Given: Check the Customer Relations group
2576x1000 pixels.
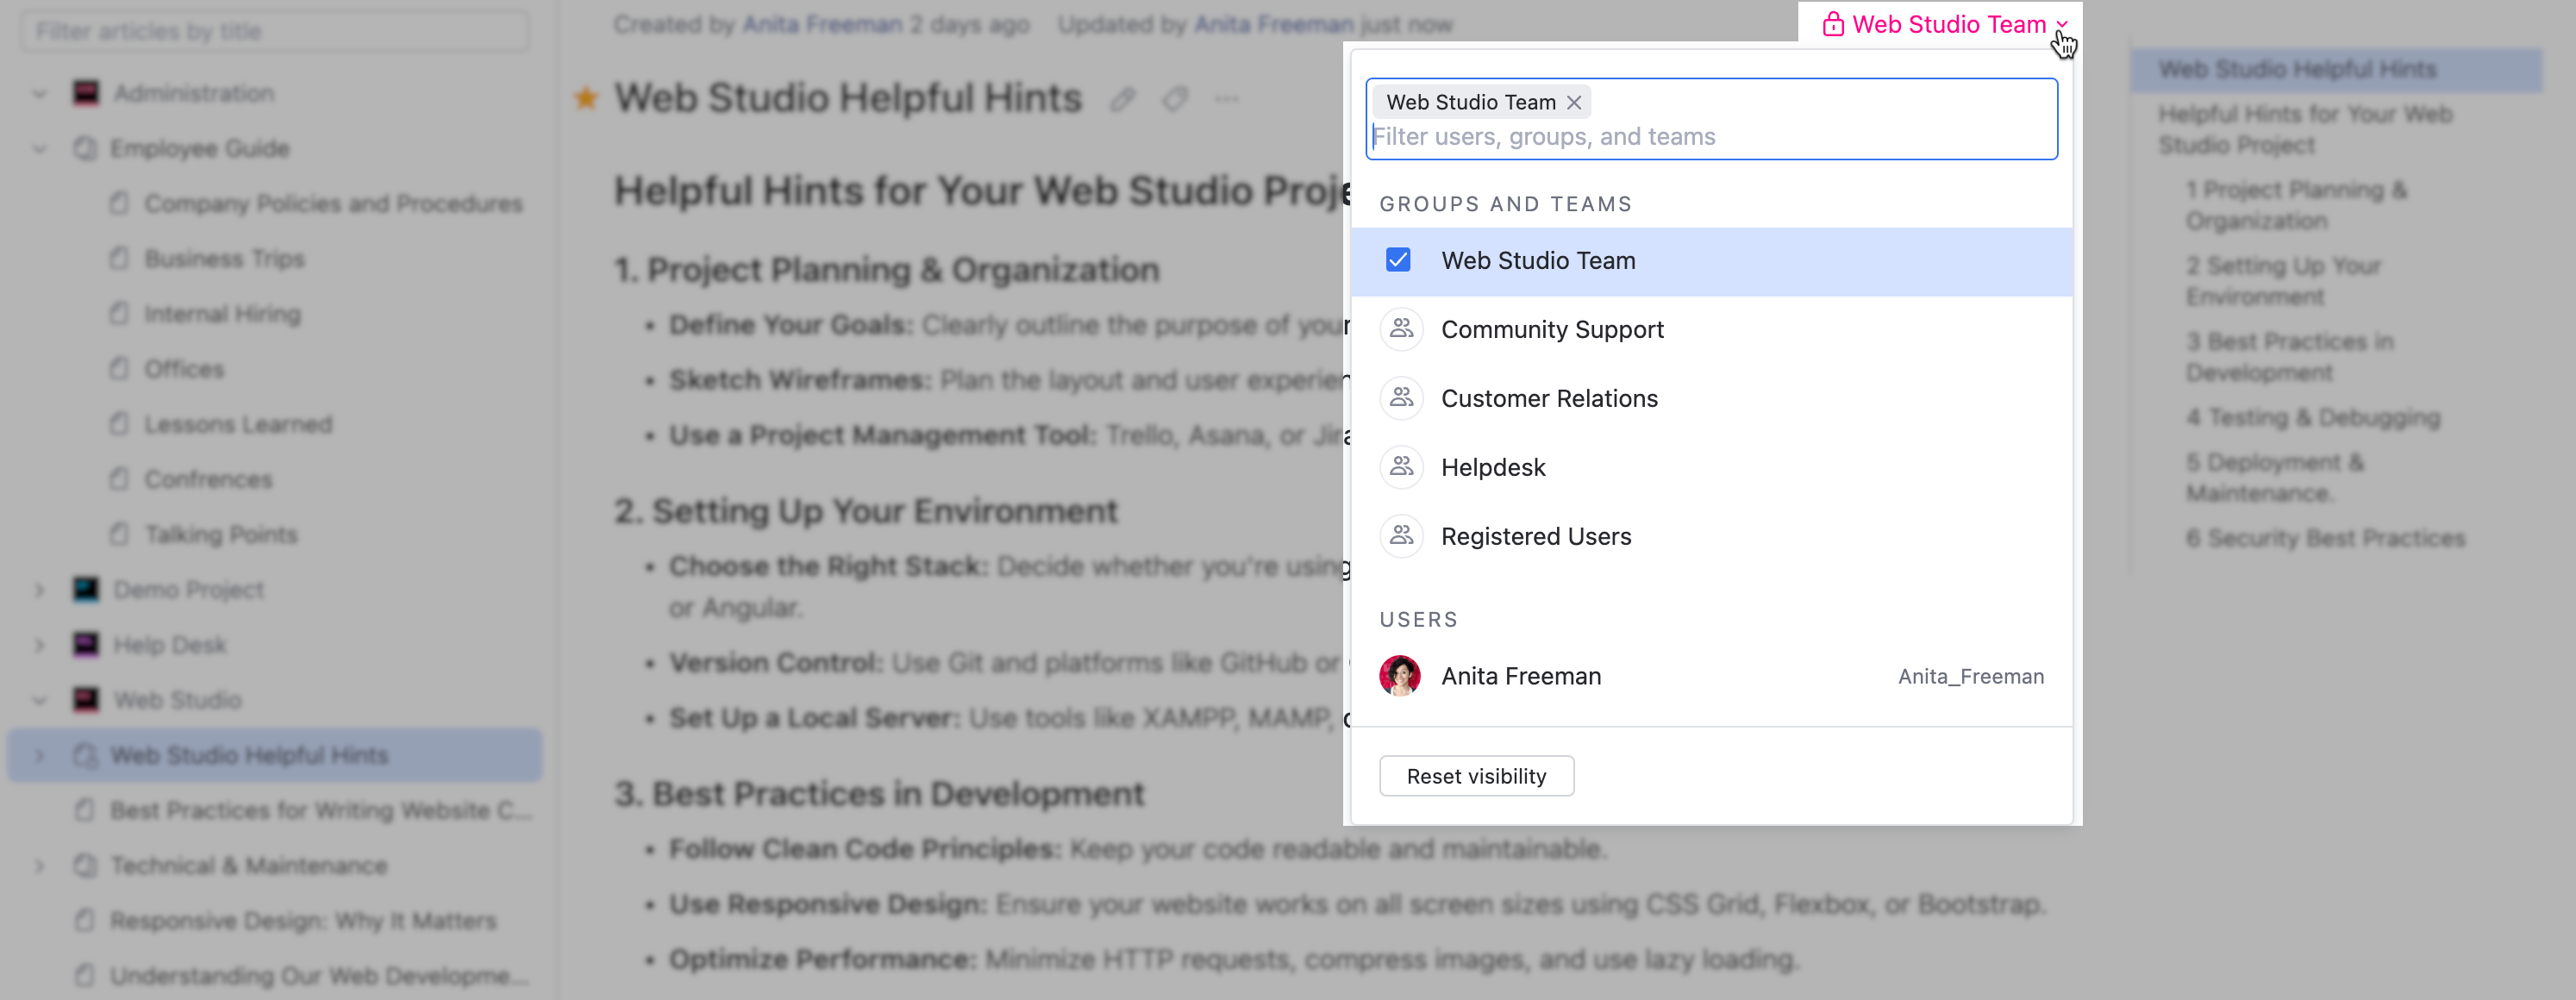Looking at the screenshot, I should tap(1549, 398).
